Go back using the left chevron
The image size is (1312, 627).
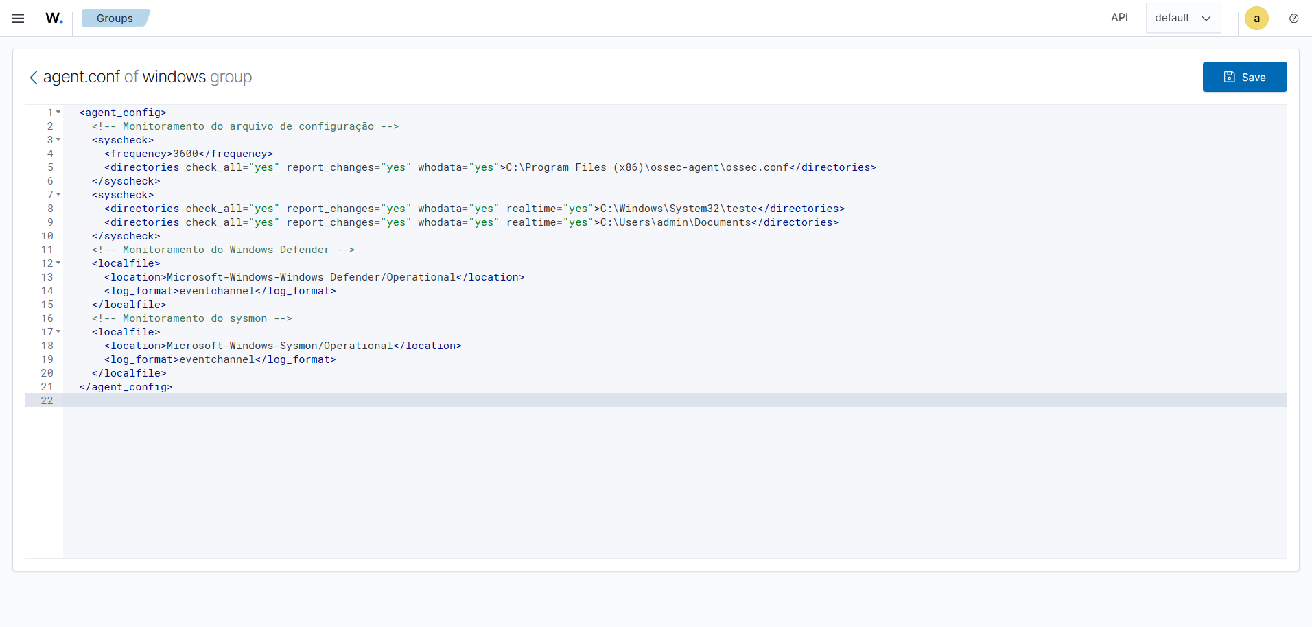click(x=34, y=78)
